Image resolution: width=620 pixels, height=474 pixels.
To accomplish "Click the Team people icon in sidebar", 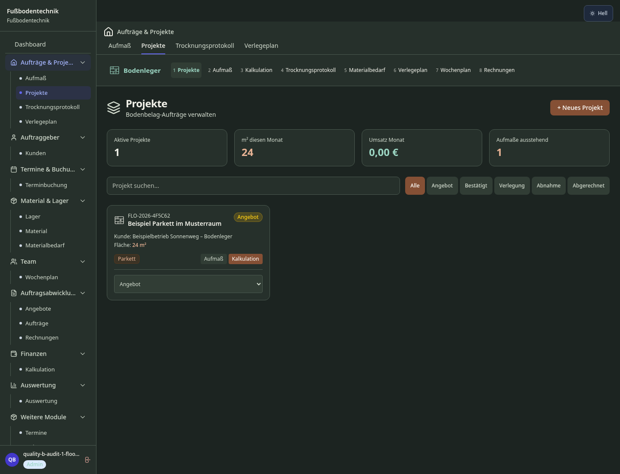I will click(14, 262).
